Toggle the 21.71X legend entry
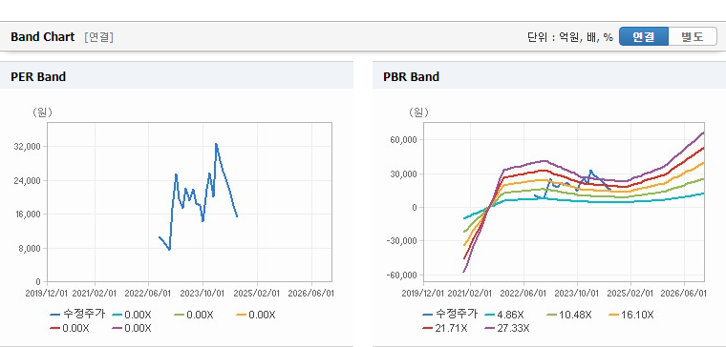 (445, 329)
